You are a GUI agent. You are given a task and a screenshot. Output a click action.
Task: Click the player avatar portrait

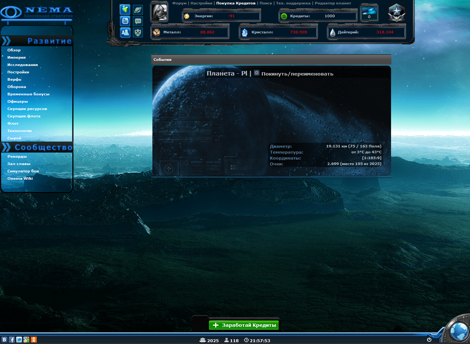click(x=159, y=12)
